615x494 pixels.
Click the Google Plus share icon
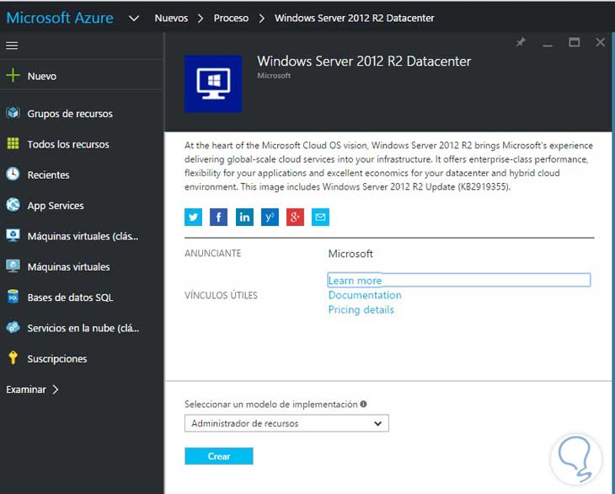pyautogui.click(x=295, y=217)
